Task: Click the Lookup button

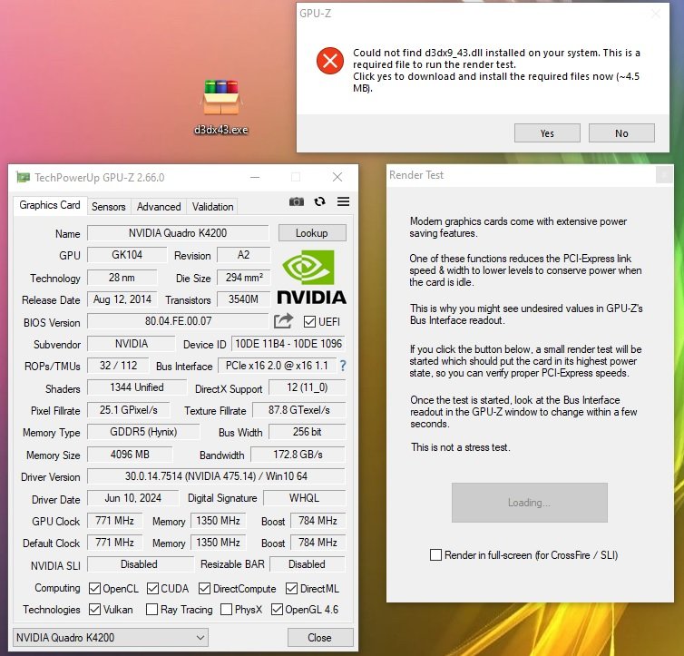Action: click(x=312, y=233)
